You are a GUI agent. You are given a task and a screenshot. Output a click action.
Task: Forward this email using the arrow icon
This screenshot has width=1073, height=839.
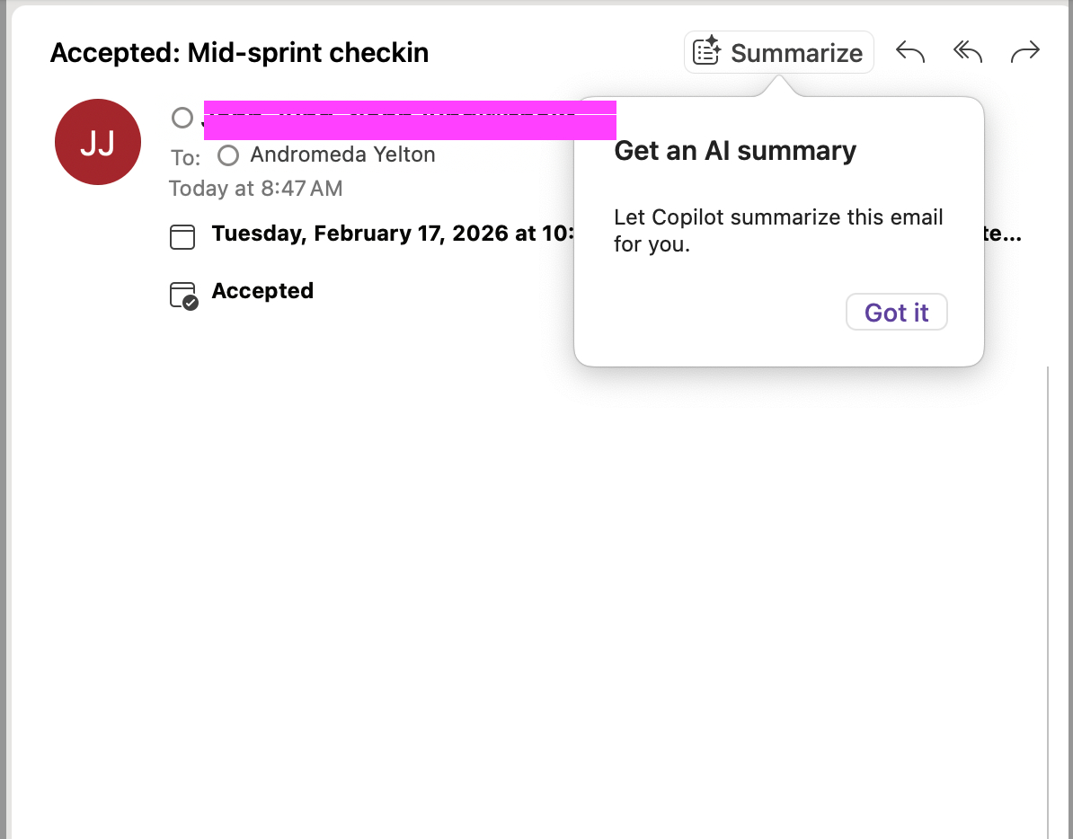(1024, 53)
